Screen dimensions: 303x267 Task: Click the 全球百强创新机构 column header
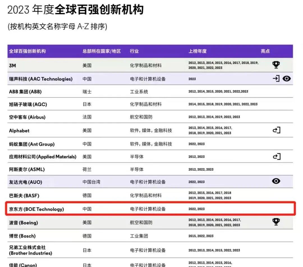27,51
